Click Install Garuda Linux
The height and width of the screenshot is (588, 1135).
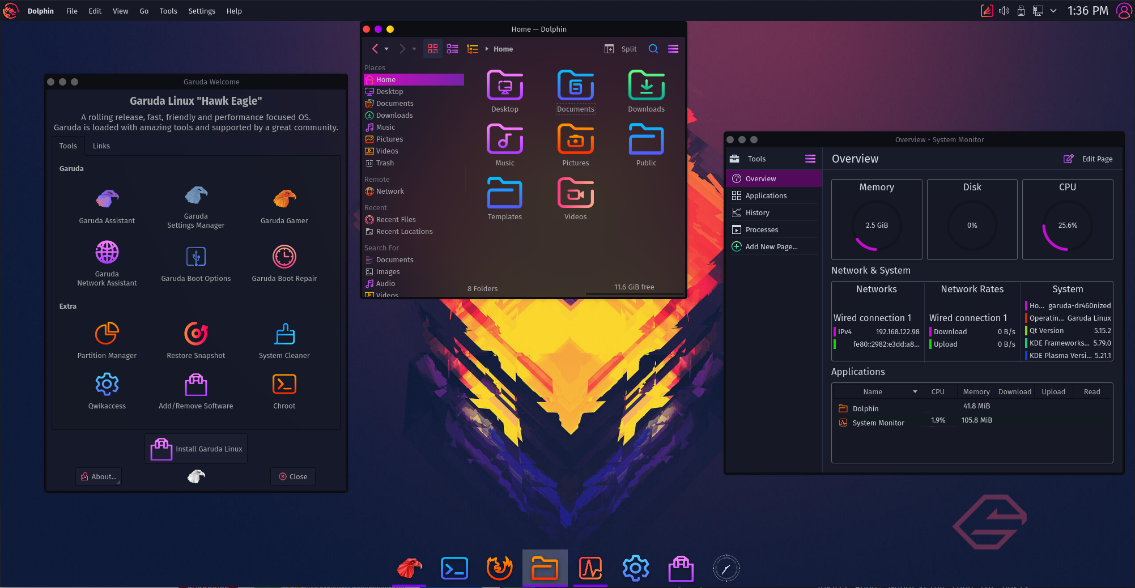(x=195, y=449)
